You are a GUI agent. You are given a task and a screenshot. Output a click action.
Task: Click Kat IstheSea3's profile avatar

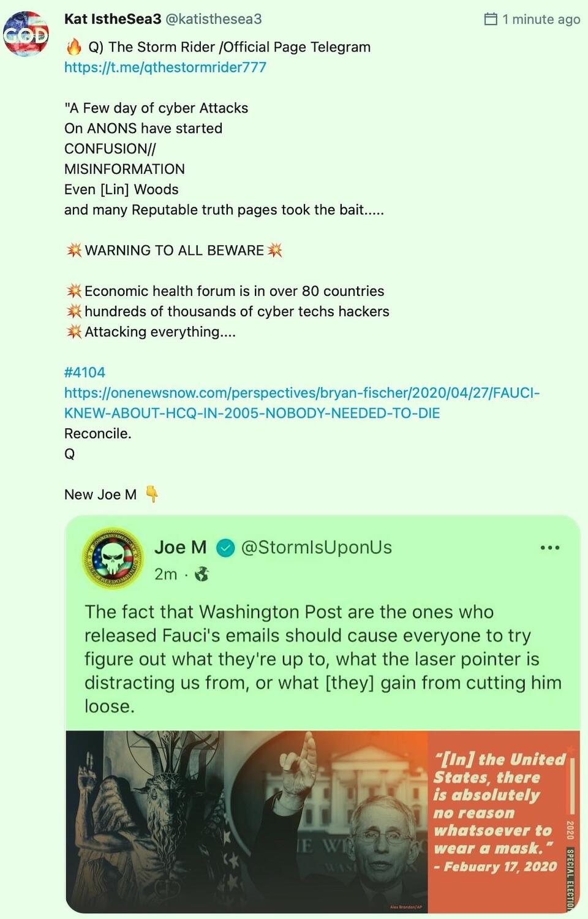click(x=26, y=34)
